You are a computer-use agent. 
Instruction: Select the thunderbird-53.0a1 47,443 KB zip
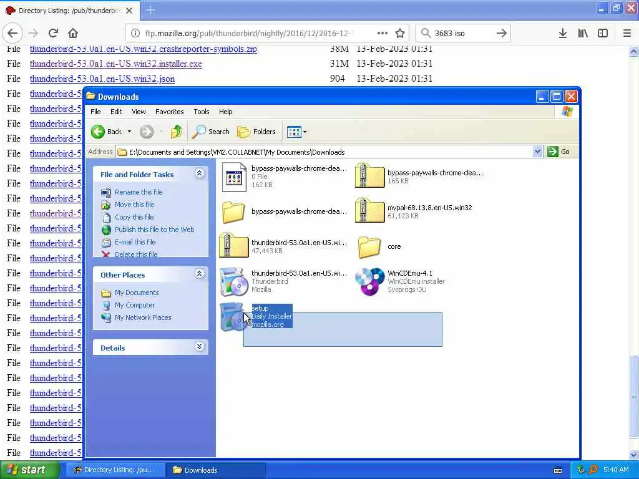click(x=234, y=246)
